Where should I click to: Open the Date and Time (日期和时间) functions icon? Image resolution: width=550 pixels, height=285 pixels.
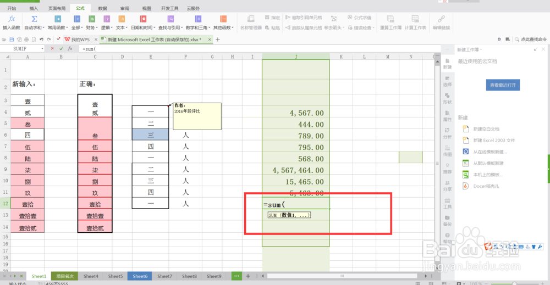(x=143, y=19)
